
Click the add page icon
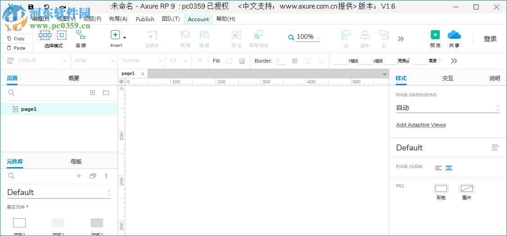[92, 93]
